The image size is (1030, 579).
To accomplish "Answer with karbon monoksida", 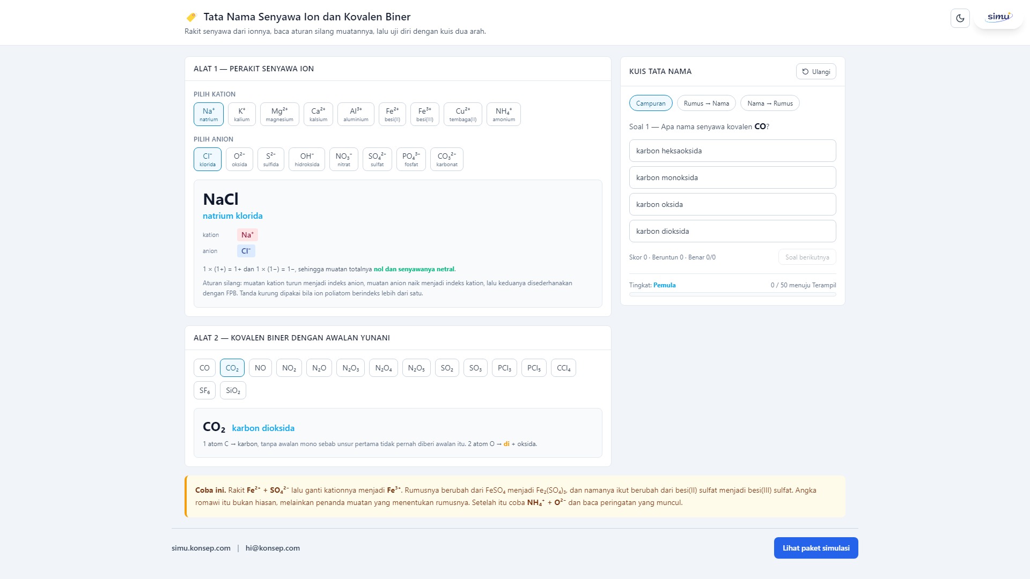I will pyautogui.click(x=732, y=177).
